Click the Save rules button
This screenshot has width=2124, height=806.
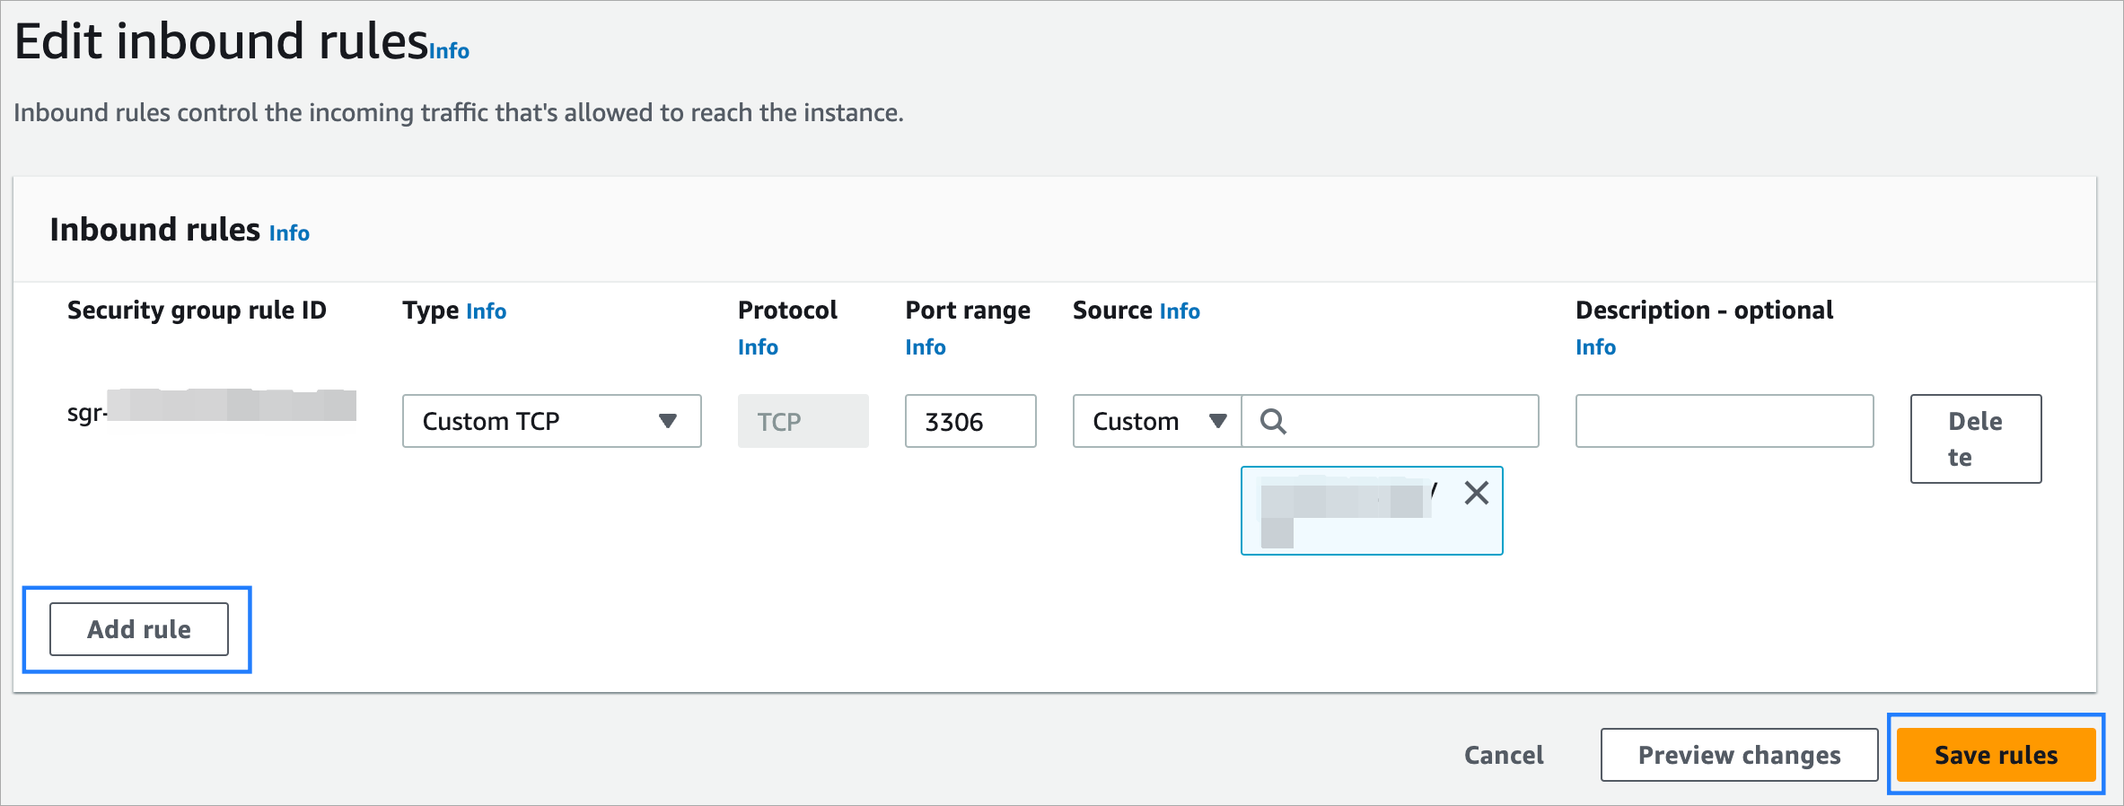tap(1995, 755)
